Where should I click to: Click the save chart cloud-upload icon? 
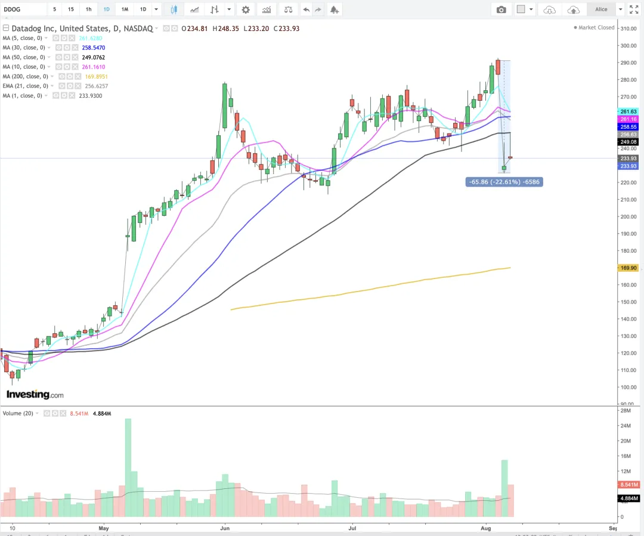click(574, 10)
